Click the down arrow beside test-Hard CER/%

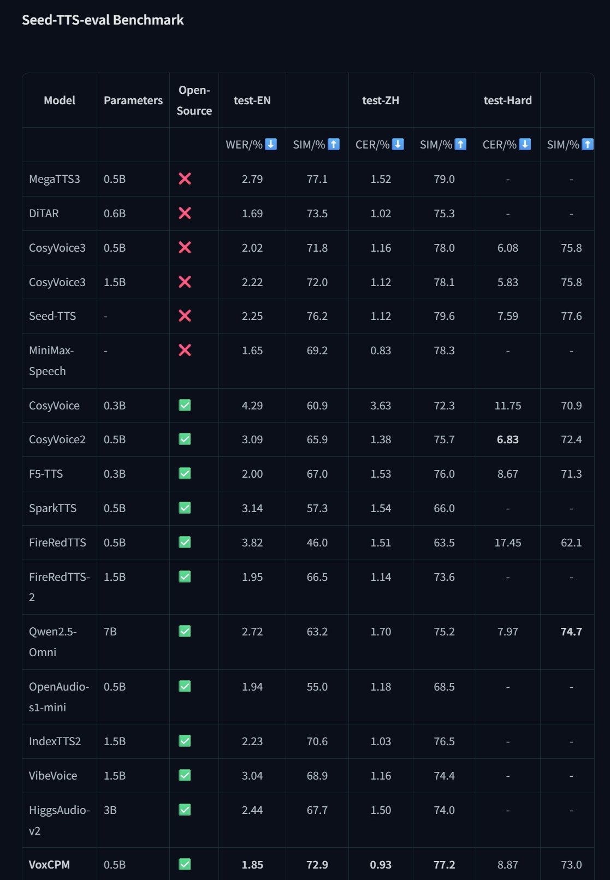(x=525, y=144)
